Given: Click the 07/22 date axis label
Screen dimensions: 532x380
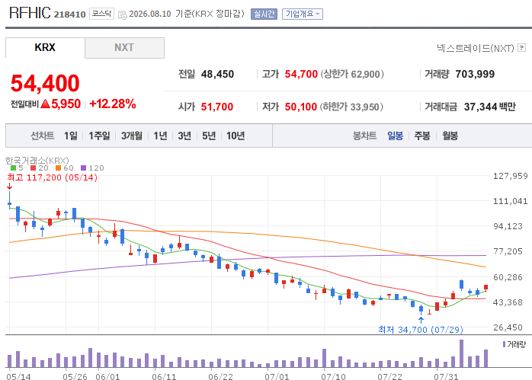Looking at the screenshot, I should 389,377.
